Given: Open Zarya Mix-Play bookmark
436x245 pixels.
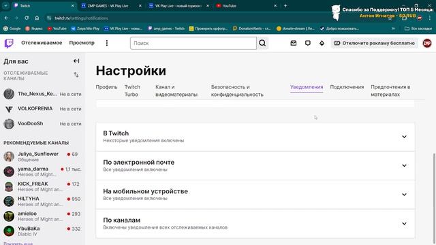Looking at the screenshot, I should coord(85,29).
